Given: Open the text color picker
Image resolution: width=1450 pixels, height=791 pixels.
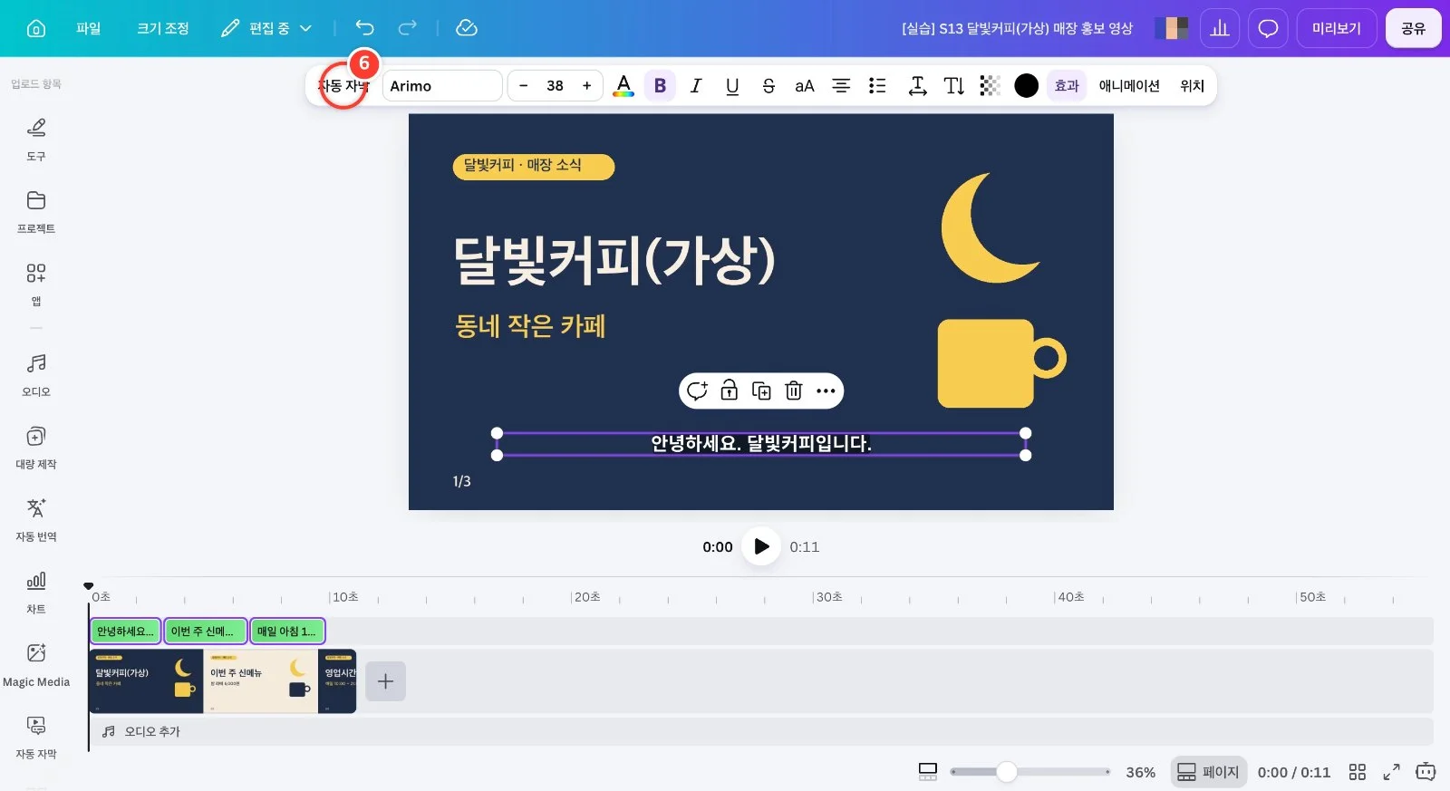Looking at the screenshot, I should click(x=623, y=86).
